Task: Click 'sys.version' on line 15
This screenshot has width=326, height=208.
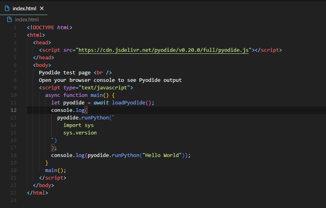Action: [80, 133]
